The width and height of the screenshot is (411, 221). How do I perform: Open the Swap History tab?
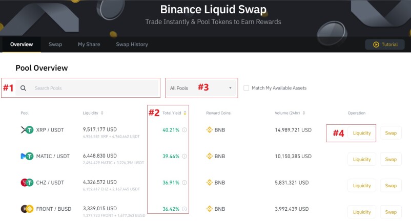pos(132,45)
